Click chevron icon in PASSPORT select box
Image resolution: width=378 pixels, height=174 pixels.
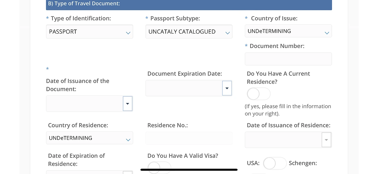coord(128,33)
